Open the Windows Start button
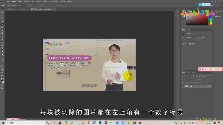Image resolution: width=223 pixels, height=125 pixels. (3, 123)
